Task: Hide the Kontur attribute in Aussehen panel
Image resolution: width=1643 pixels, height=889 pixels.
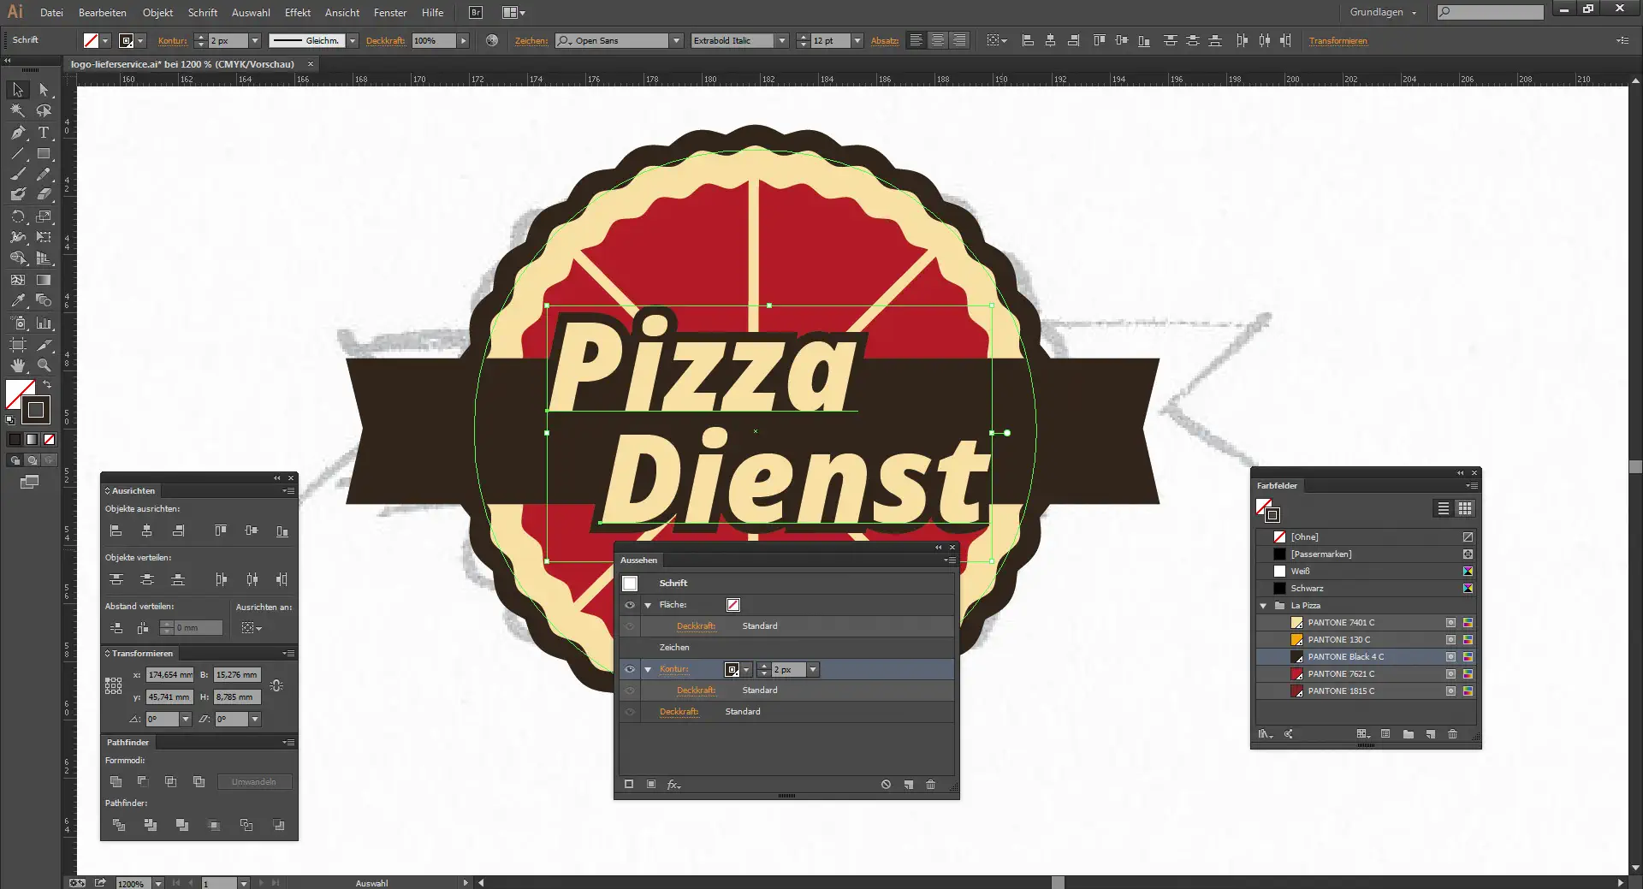Action: (631, 670)
